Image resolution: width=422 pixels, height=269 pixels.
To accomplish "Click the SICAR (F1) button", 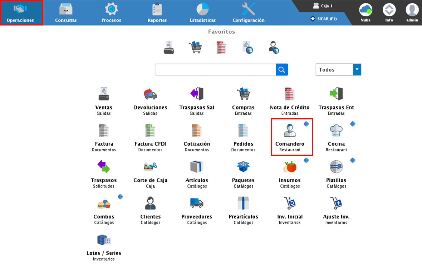I will click(324, 19).
